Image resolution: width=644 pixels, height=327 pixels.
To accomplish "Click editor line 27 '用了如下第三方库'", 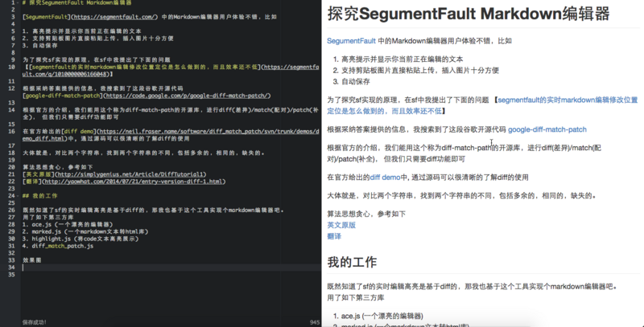I will (48, 217).
